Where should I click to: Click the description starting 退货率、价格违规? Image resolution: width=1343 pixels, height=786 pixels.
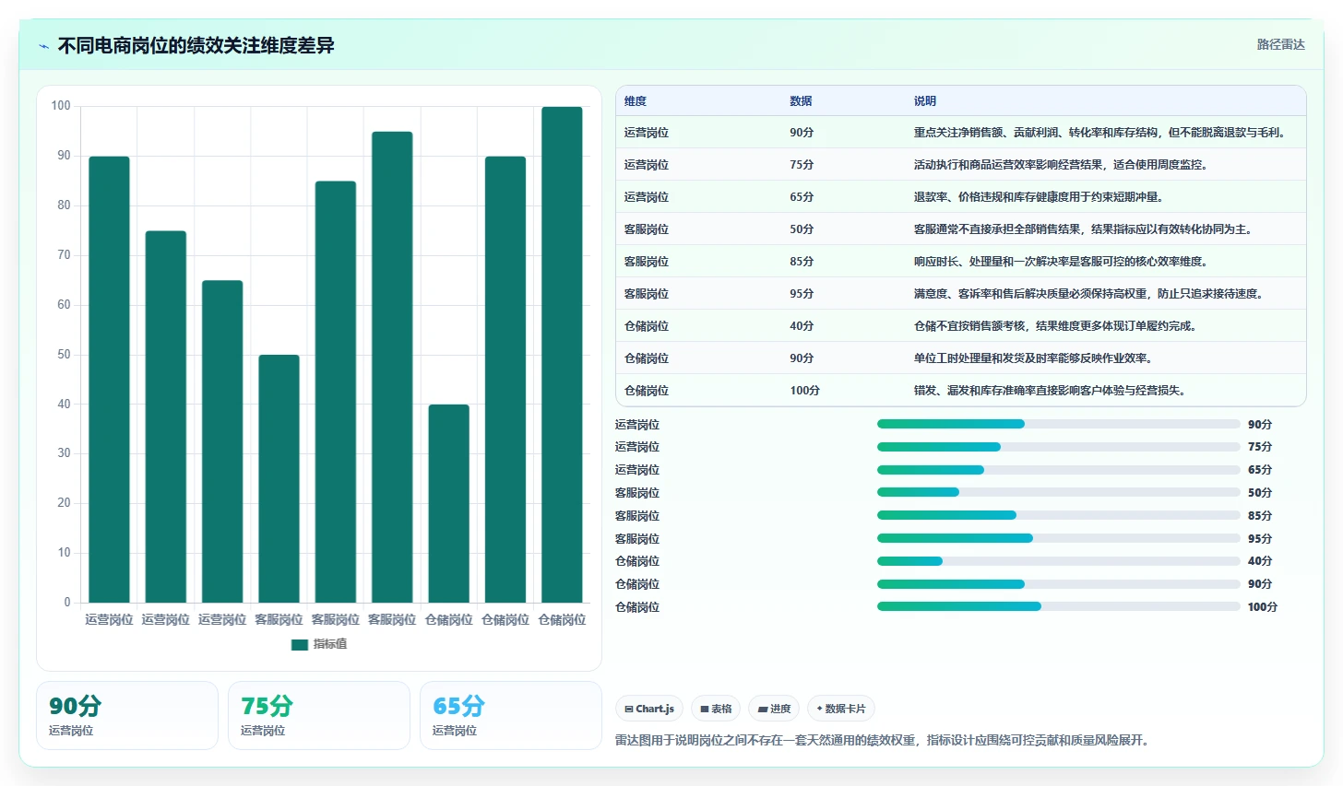coord(1039,197)
